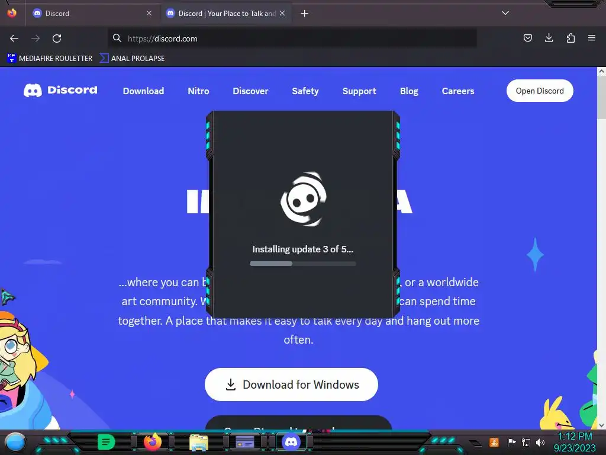Focus the discord.com address bar

coord(292,39)
